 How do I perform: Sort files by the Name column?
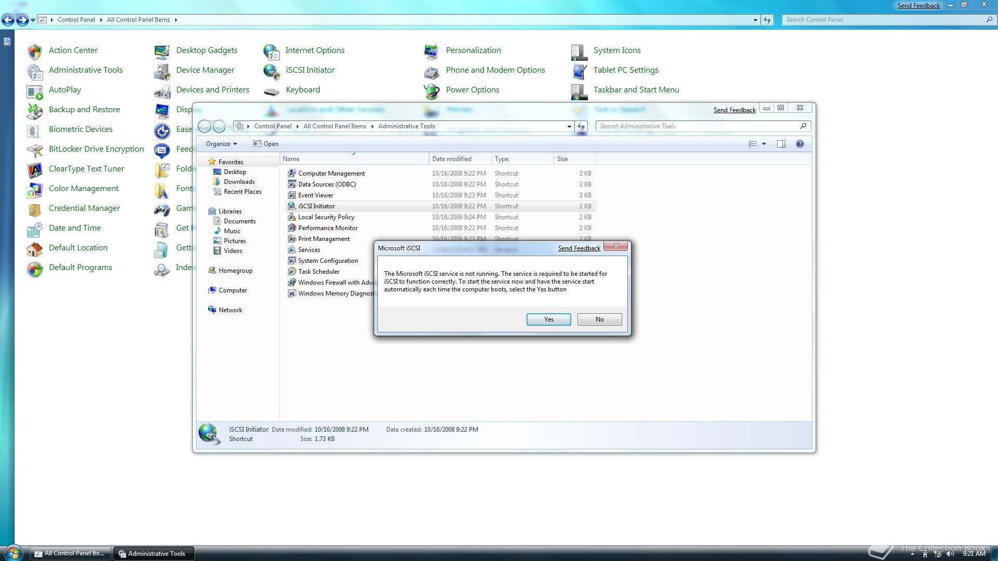(354, 159)
